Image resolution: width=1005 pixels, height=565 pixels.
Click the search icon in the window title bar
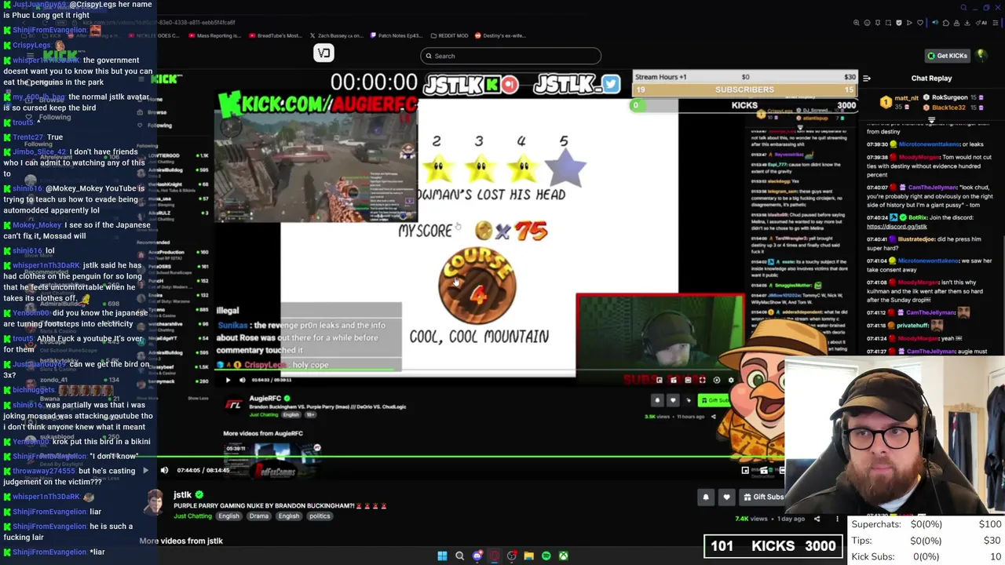click(963, 8)
